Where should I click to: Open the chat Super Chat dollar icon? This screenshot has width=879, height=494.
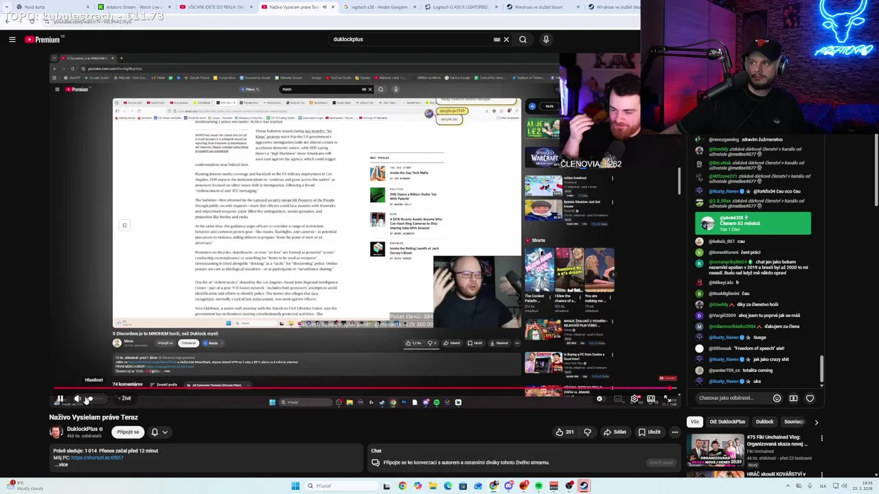pos(793,398)
